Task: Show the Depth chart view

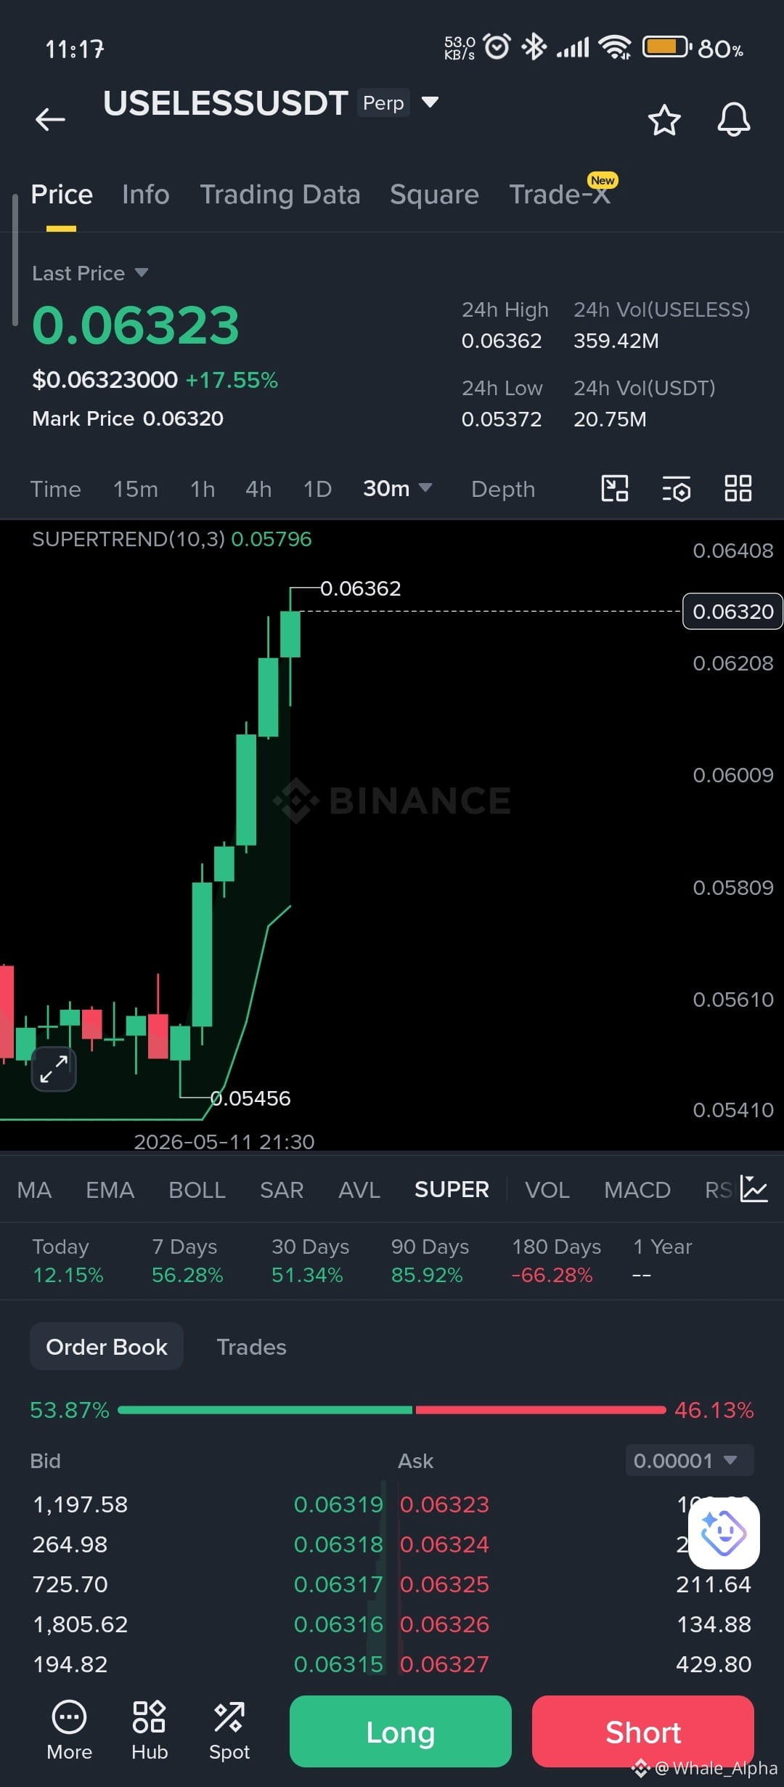Action: pyautogui.click(x=503, y=489)
